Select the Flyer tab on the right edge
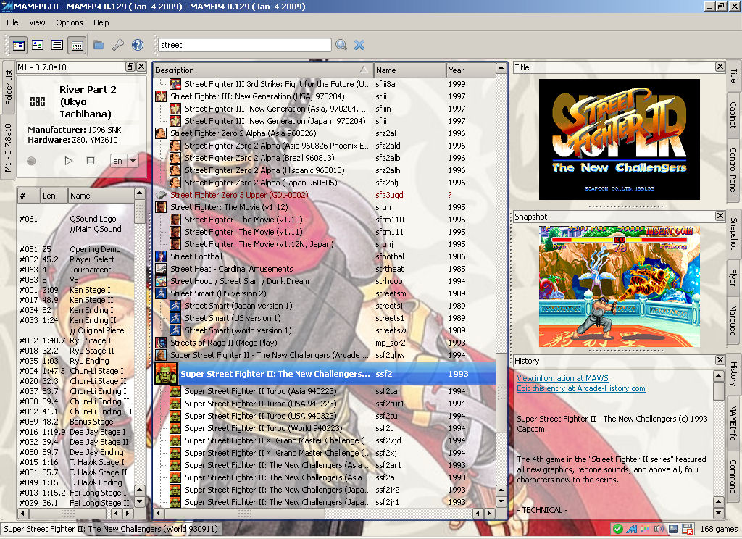Image resolution: width=742 pixels, height=539 pixels. click(733, 277)
